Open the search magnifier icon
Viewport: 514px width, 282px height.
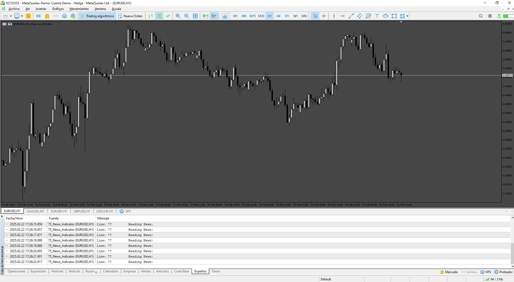481,16
